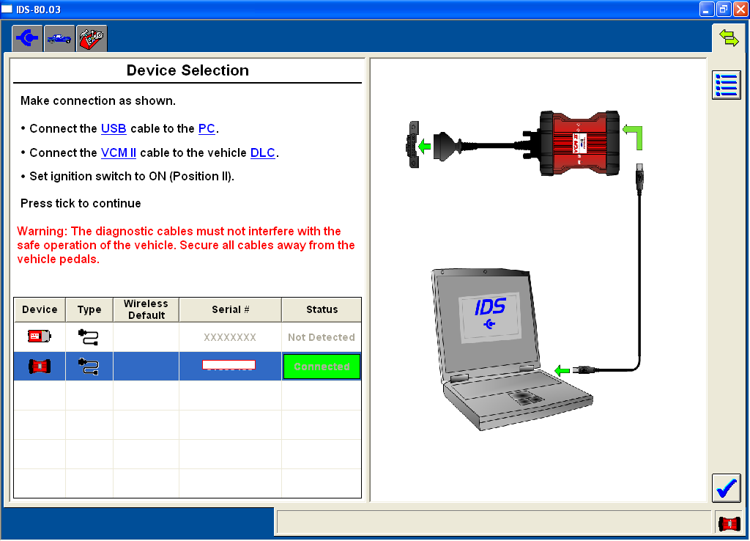Close the IDS-80.03 window
This screenshot has width=750, height=541.
740,9
